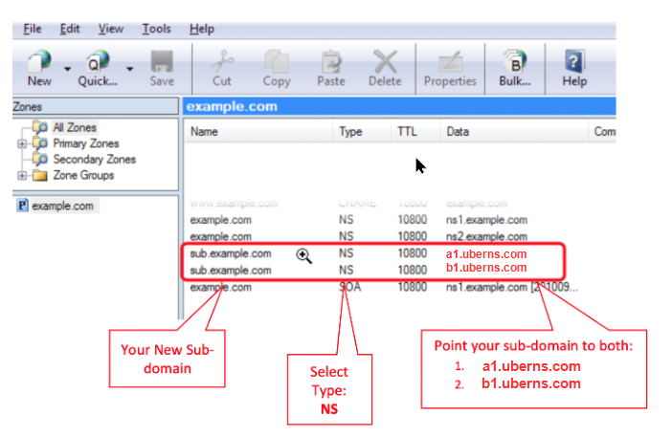This screenshot has height=437, width=672.
Task: Open the dropdown arrow next to Quick
Action: point(129,69)
